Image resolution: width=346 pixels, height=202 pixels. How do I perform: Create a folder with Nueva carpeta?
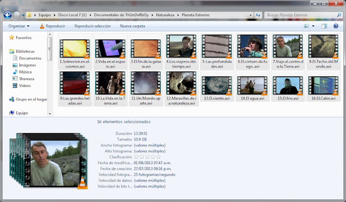click(x=132, y=26)
